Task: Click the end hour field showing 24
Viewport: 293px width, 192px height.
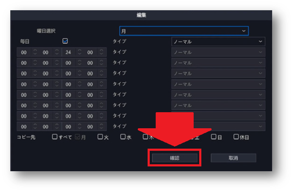Action: click(68, 52)
